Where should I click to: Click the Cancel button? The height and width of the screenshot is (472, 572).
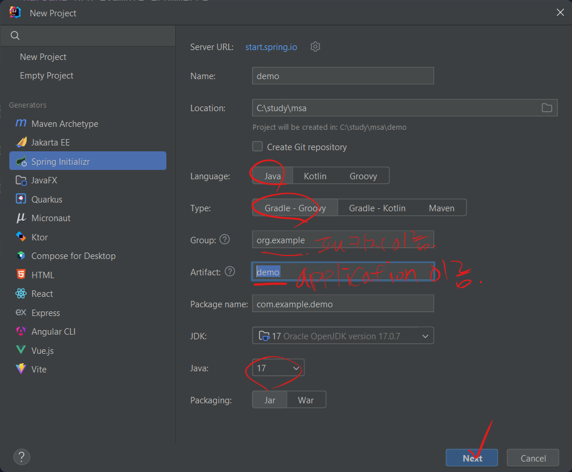pos(533,458)
